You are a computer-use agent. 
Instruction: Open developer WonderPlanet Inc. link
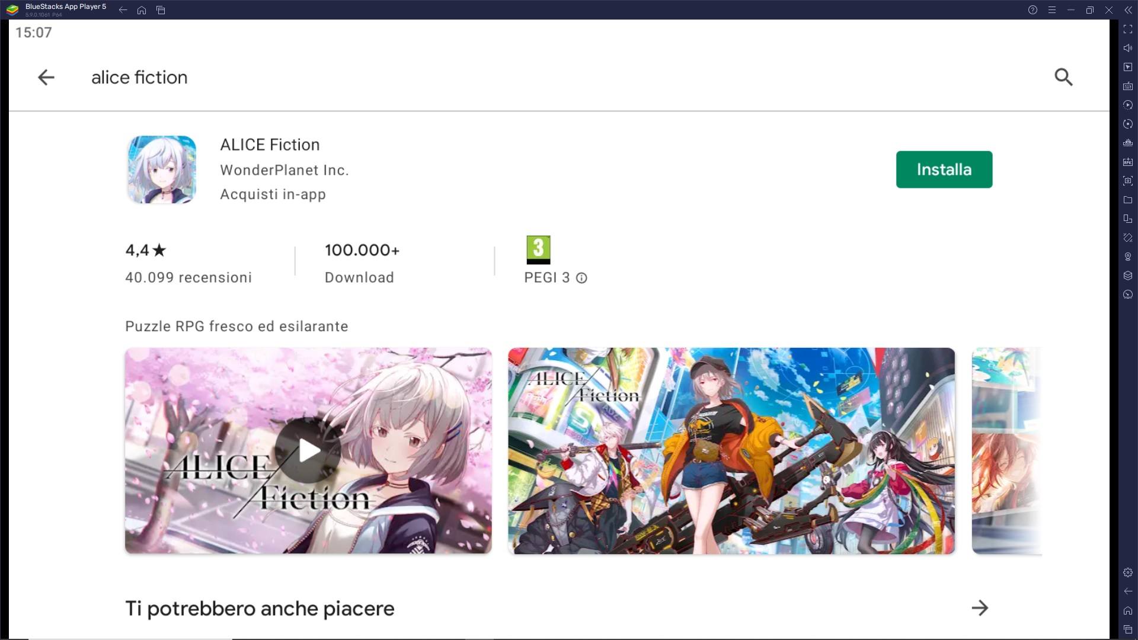pyautogui.click(x=284, y=170)
